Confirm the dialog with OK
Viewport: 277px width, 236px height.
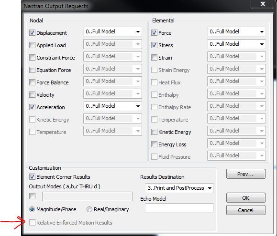[x=246, y=198]
